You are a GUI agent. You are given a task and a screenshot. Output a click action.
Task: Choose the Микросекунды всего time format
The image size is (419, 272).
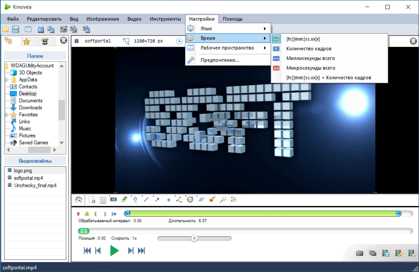click(329, 68)
